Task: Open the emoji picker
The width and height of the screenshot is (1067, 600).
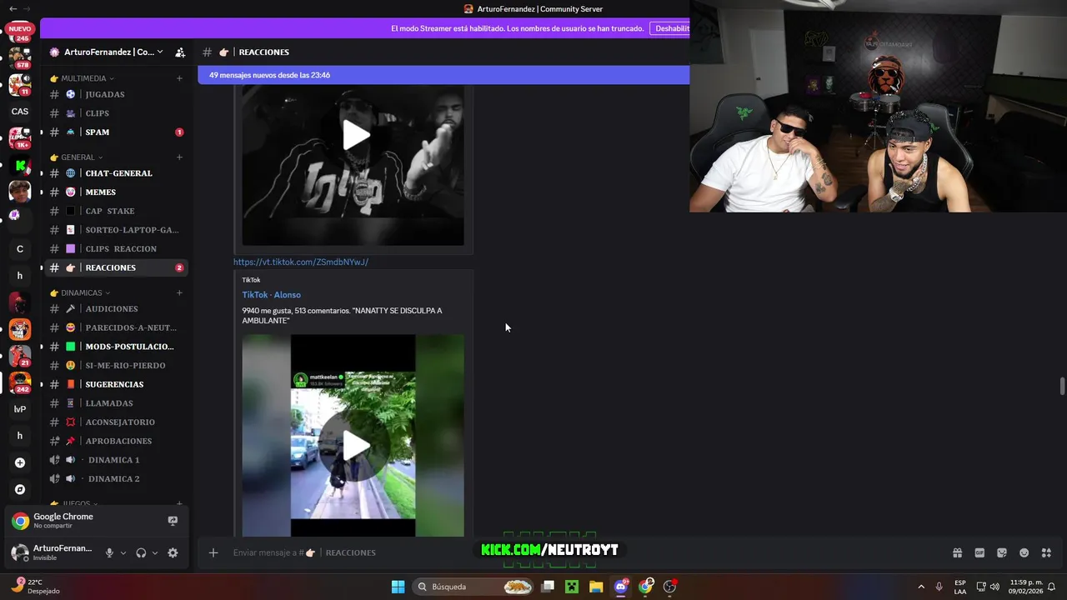Action: (1024, 552)
